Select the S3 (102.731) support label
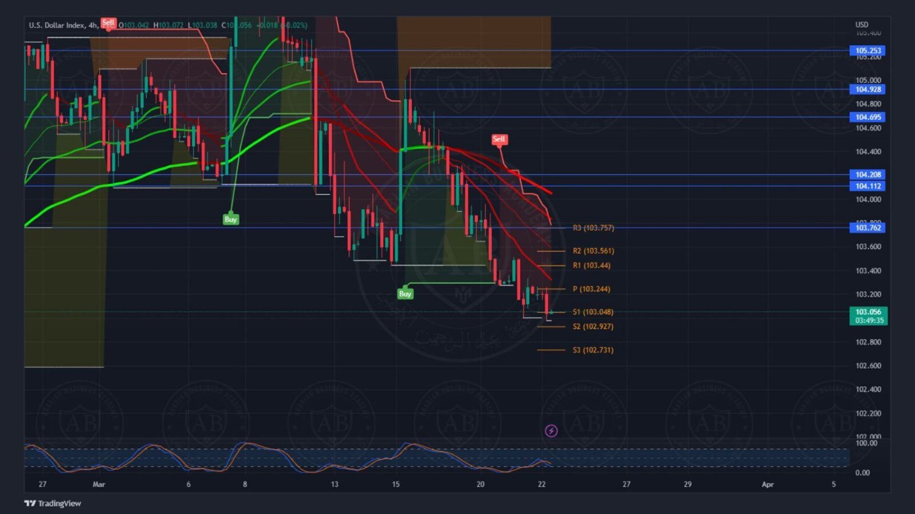This screenshot has height=514, width=915. [593, 350]
